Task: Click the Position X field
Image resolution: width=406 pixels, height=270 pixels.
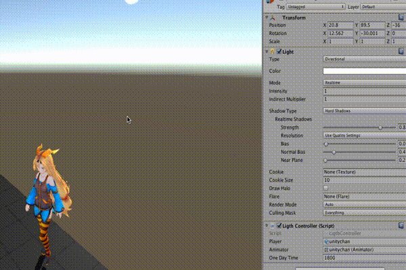Action: (340, 26)
